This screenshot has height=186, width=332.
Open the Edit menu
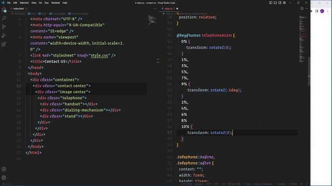15,3
